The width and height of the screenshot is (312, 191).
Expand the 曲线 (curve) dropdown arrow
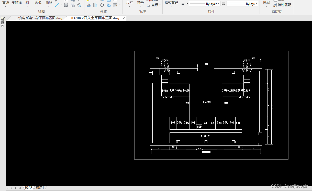click(49, 6)
